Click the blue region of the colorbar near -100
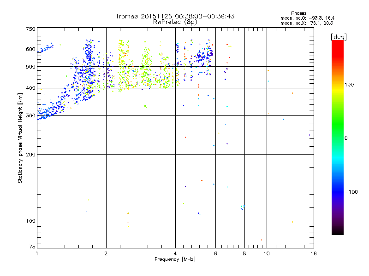 (x=338, y=191)
